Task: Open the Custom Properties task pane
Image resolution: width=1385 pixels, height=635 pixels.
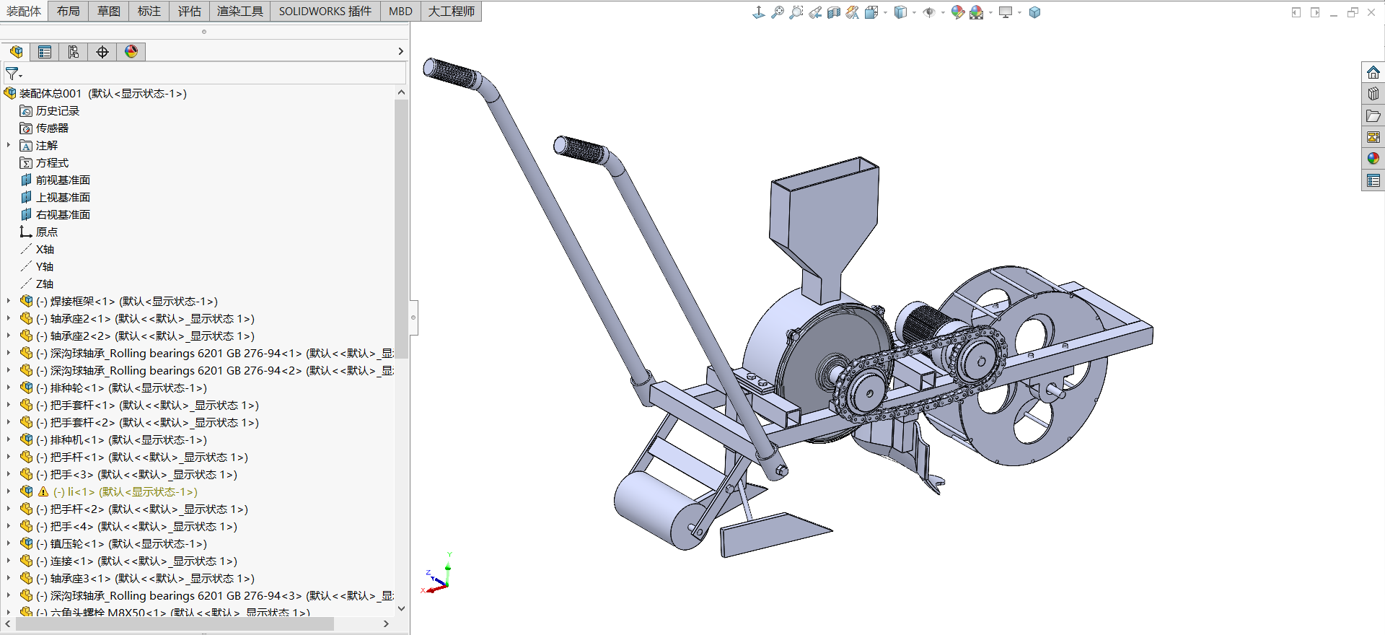Action: pos(1373,180)
